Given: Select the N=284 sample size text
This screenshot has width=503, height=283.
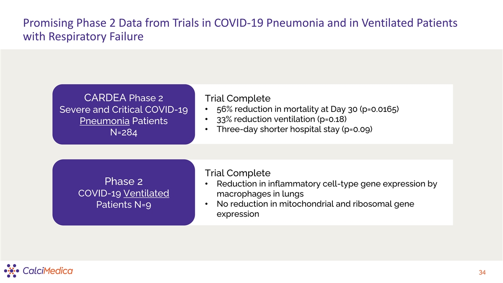Looking at the screenshot, I should [x=124, y=132].
